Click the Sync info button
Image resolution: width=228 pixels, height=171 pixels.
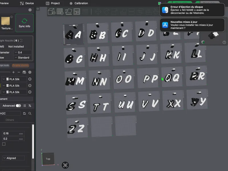coord(25,23)
